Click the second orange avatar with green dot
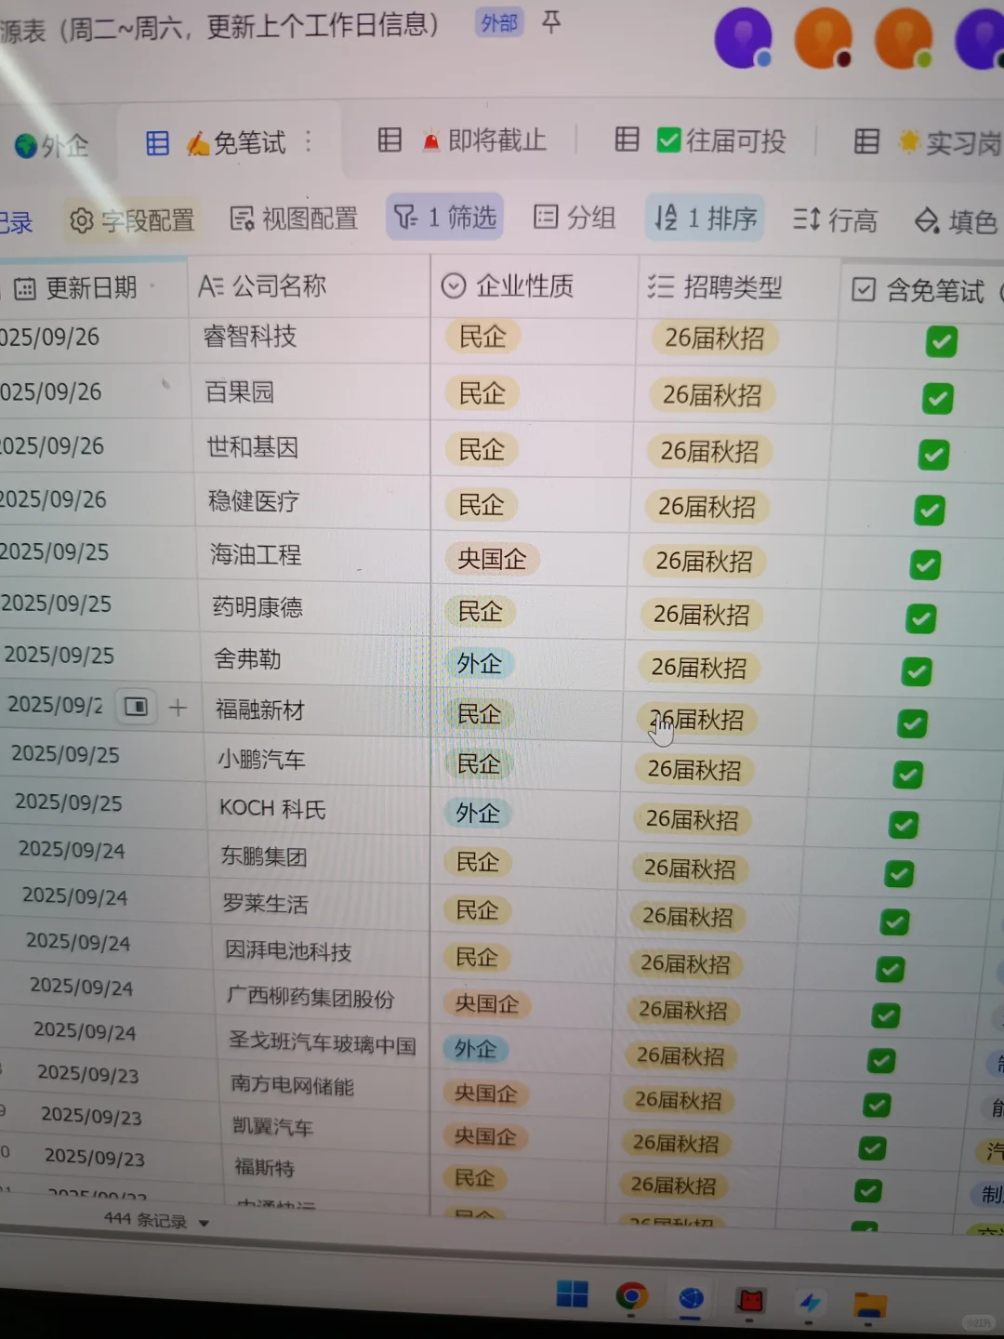The image size is (1004, 1339). (x=904, y=38)
